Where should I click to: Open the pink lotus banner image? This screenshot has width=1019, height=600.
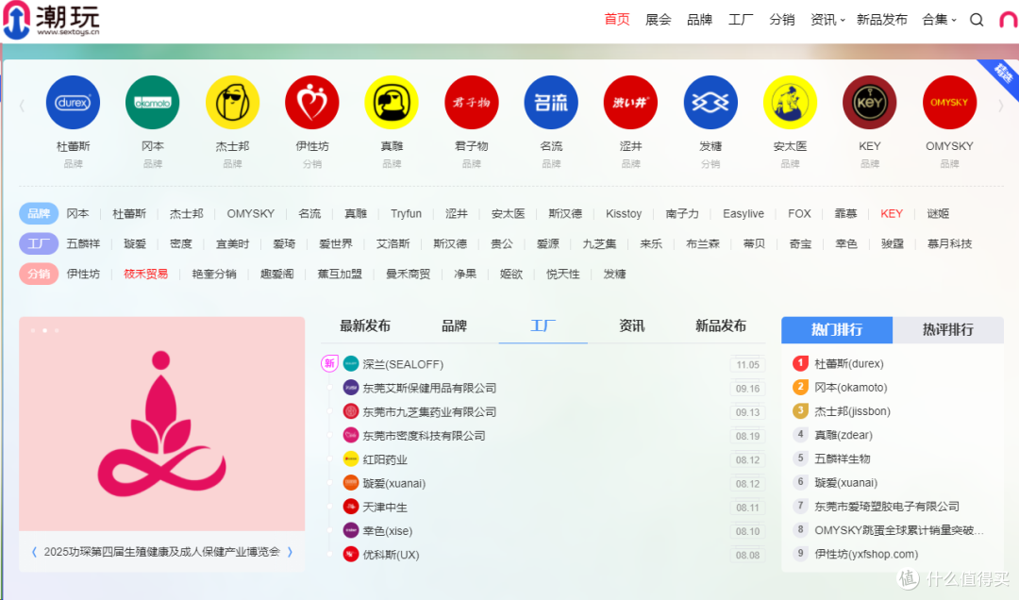pos(162,424)
